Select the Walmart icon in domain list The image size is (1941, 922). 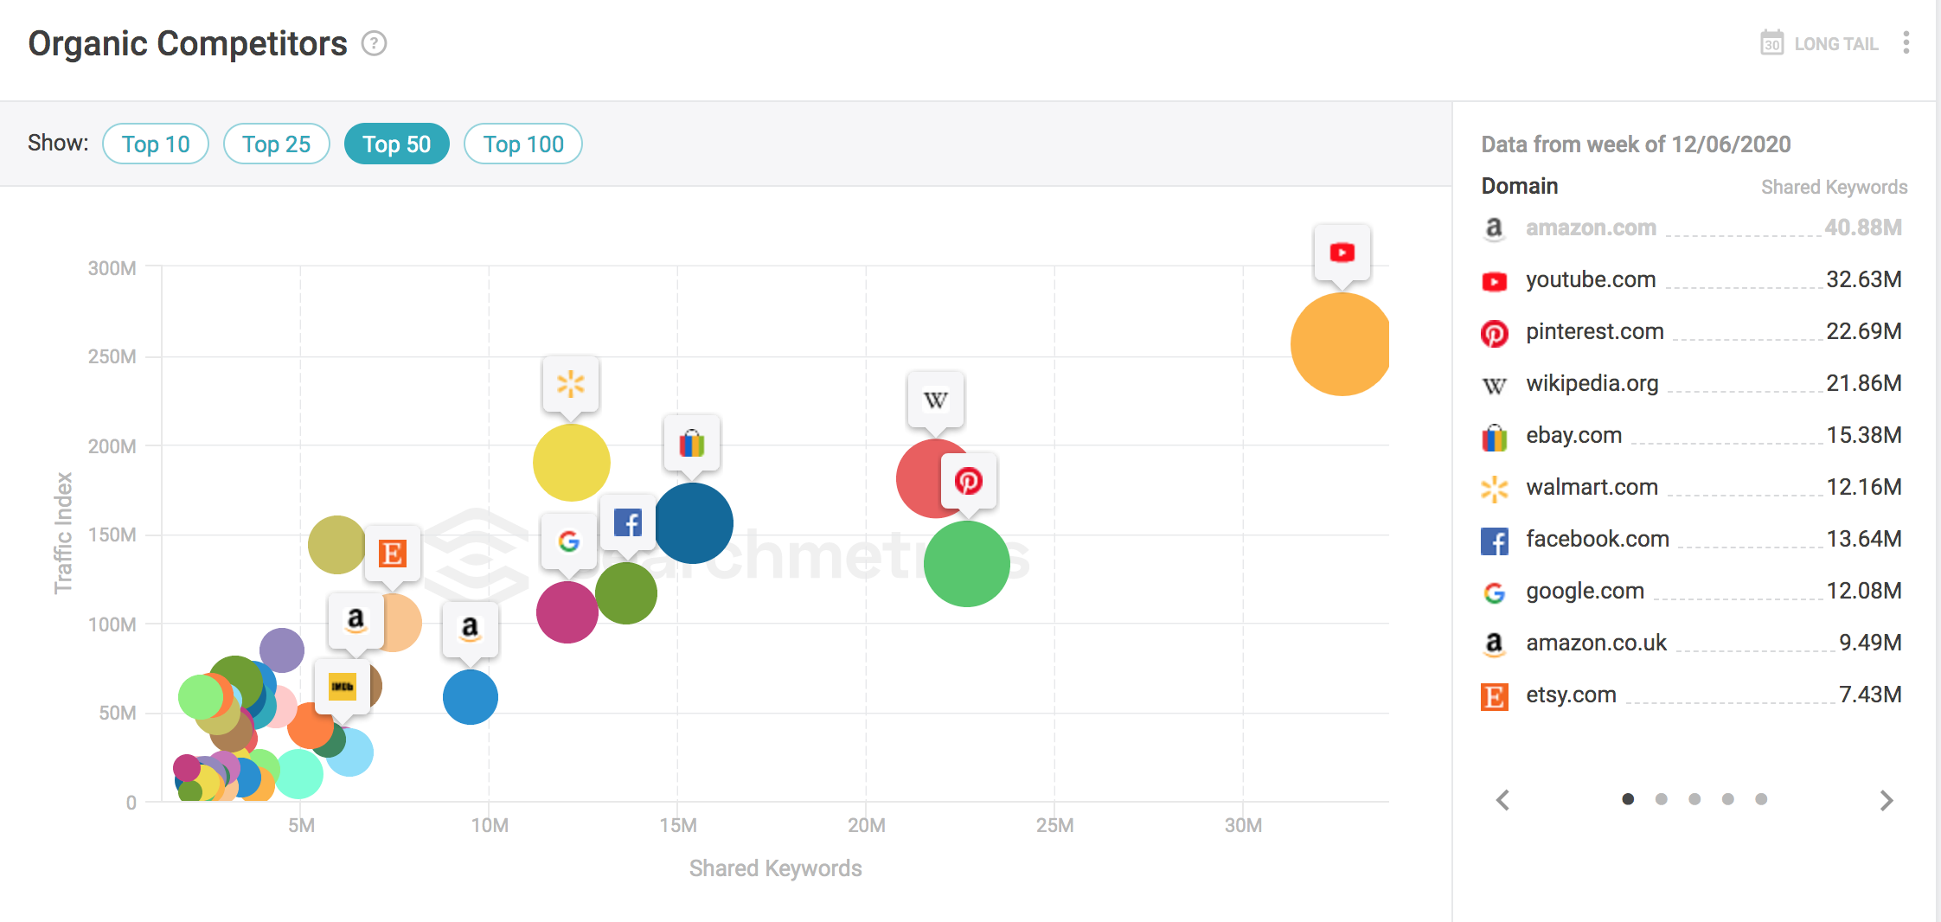[x=1494, y=489]
